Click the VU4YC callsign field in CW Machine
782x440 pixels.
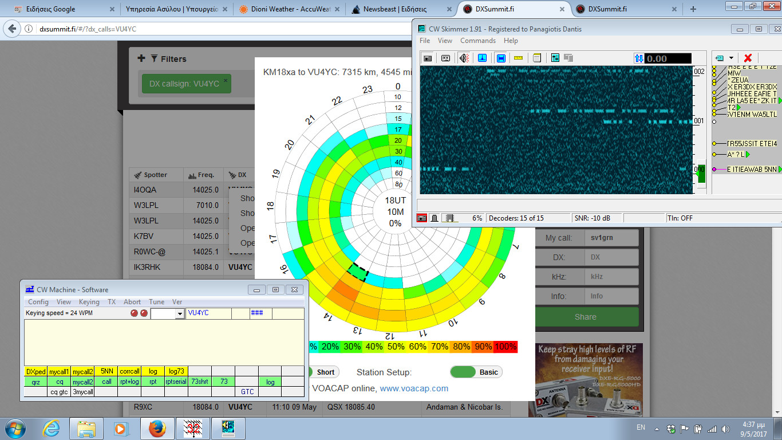click(208, 313)
